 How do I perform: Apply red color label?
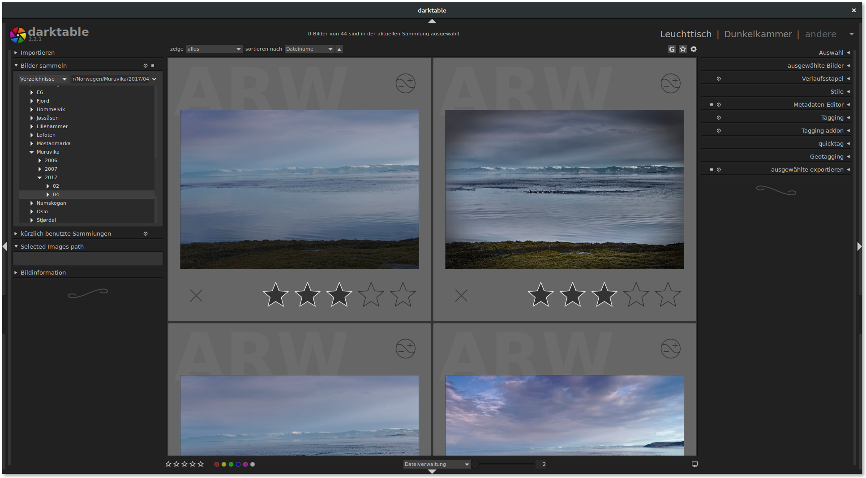217,465
